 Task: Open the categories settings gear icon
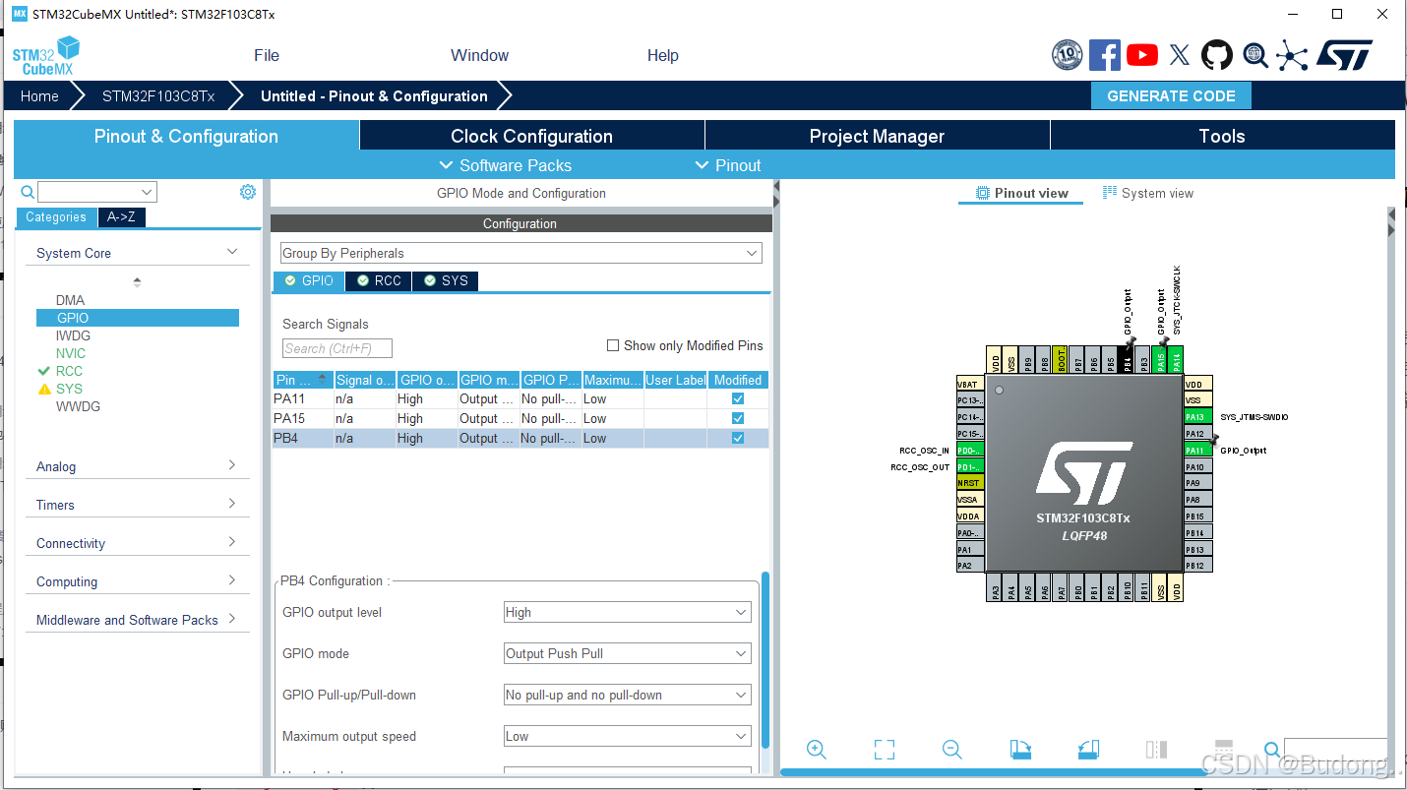point(248,192)
